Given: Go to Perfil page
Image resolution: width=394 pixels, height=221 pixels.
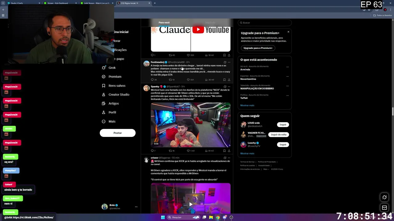Looking at the screenshot, I should (109, 112).
